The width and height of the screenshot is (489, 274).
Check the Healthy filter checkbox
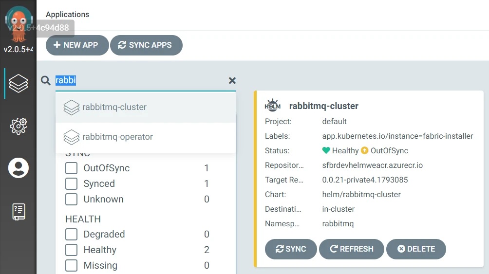pos(72,250)
